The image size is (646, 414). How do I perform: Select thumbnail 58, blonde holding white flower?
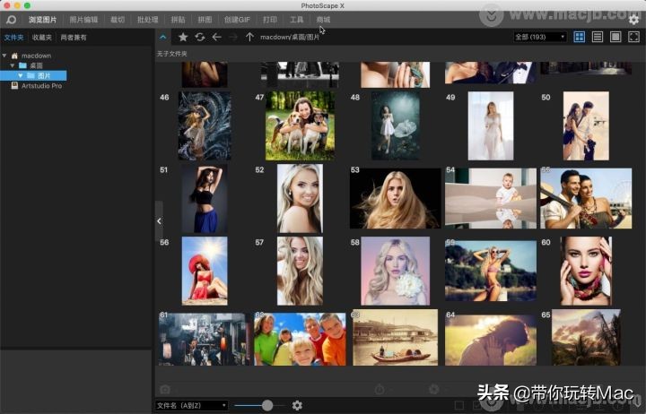pyautogui.click(x=396, y=271)
